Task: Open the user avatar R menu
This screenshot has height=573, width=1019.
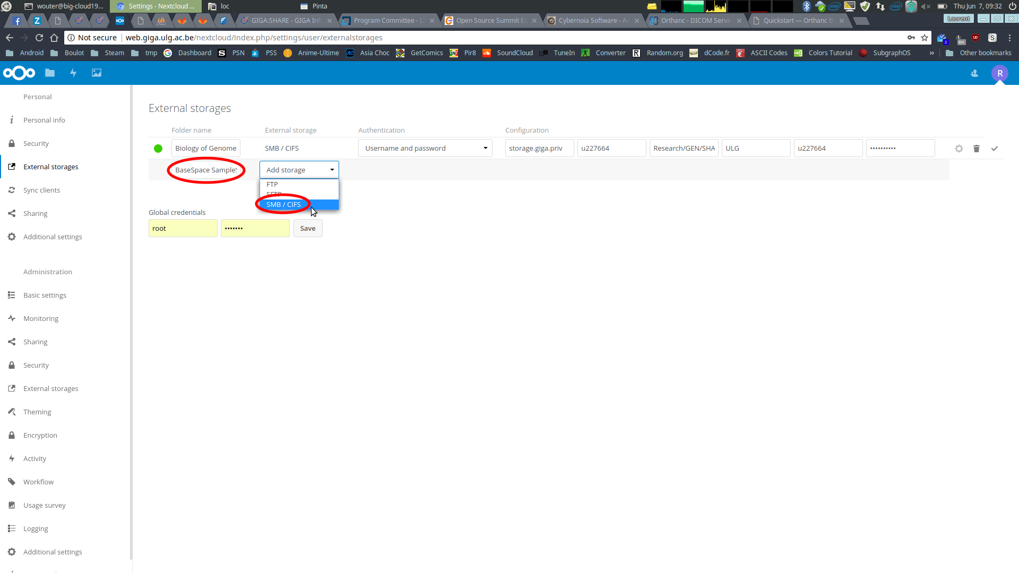Action: (x=1000, y=73)
